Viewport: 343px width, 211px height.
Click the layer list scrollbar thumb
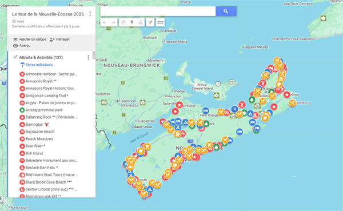click(94, 55)
